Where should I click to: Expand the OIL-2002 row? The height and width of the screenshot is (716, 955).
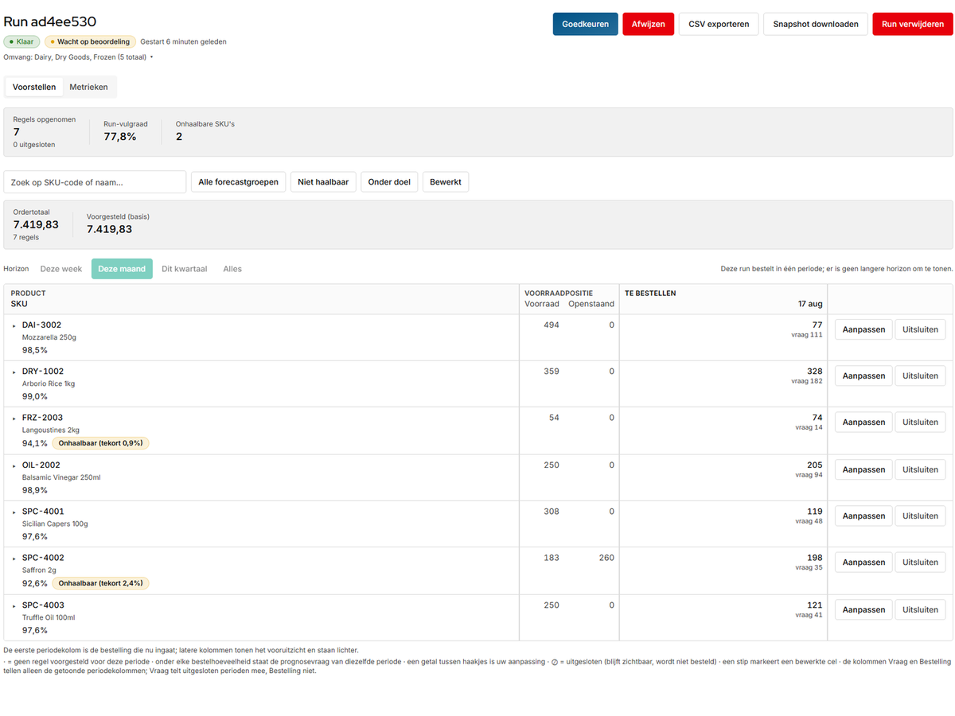coord(14,465)
